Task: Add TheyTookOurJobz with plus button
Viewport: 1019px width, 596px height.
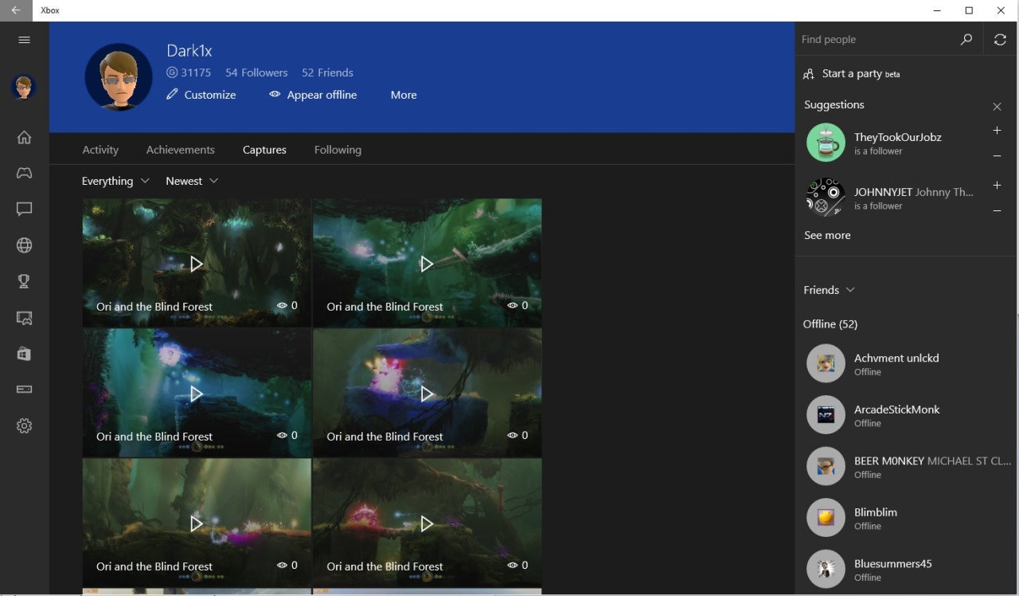Action: 997,131
